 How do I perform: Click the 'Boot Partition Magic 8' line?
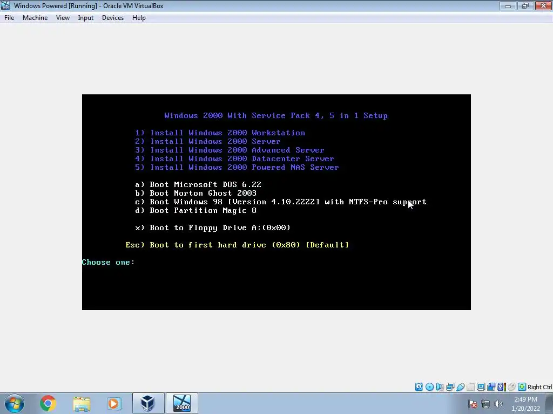pyautogui.click(x=195, y=210)
